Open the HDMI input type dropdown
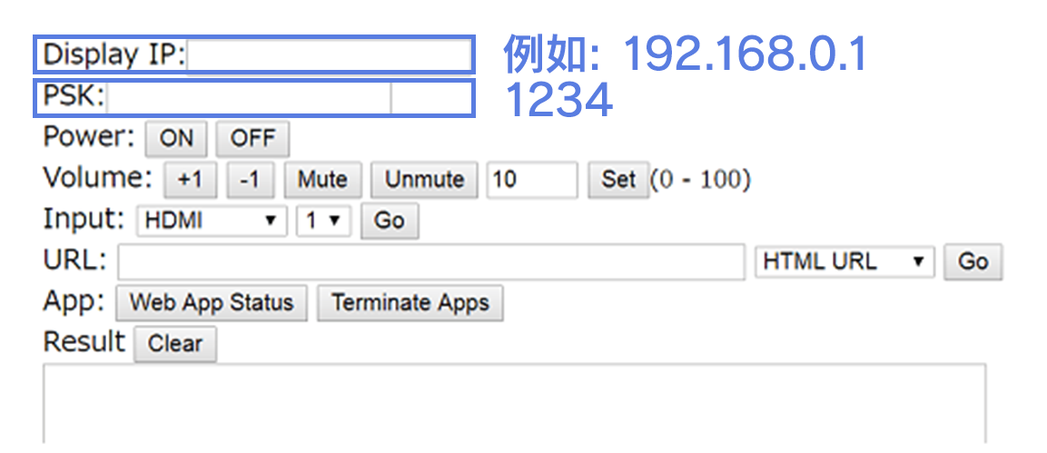 pyautogui.click(x=211, y=221)
